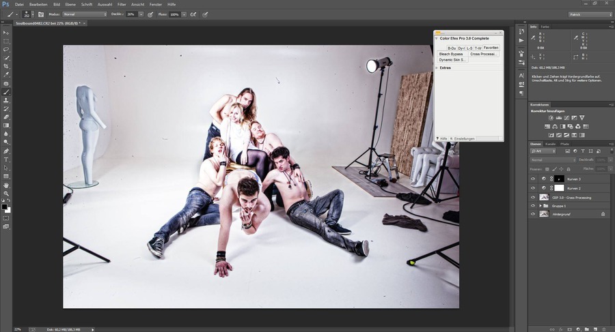
Task: Pick the Eyedropper tool
Action: tap(7, 74)
